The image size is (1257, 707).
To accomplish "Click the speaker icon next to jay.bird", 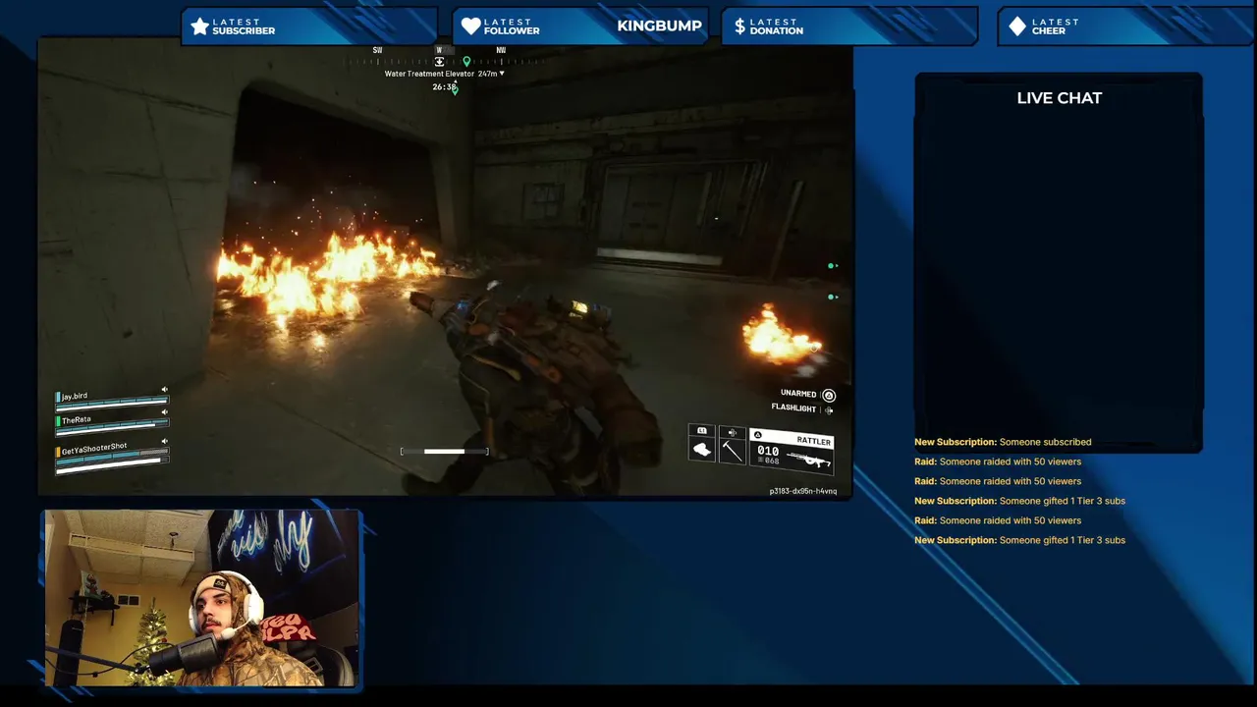I will tap(164, 390).
